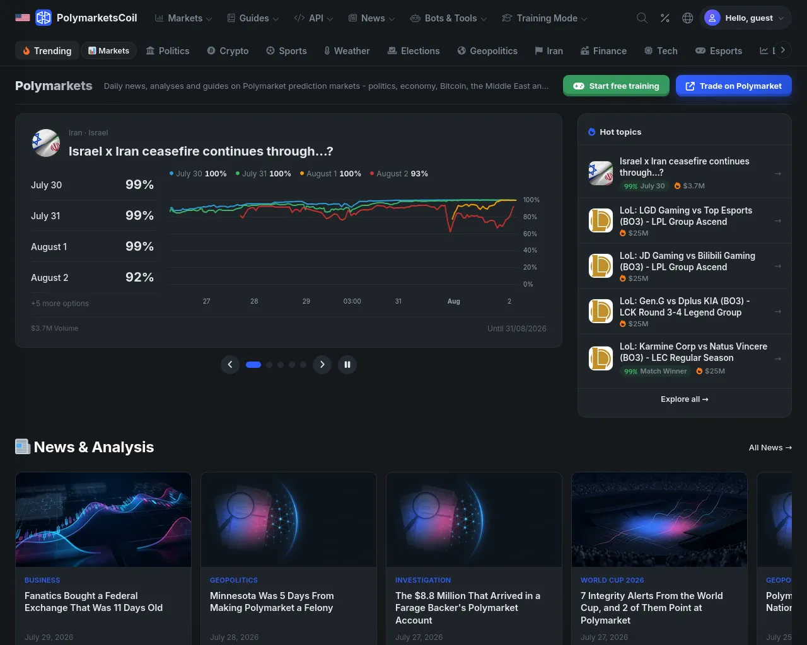Click Trade on Polymarket button
Image resolution: width=807 pixels, height=645 pixels.
point(734,86)
